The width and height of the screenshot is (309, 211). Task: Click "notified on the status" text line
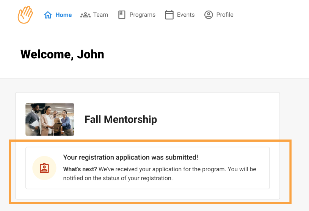[118, 178]
